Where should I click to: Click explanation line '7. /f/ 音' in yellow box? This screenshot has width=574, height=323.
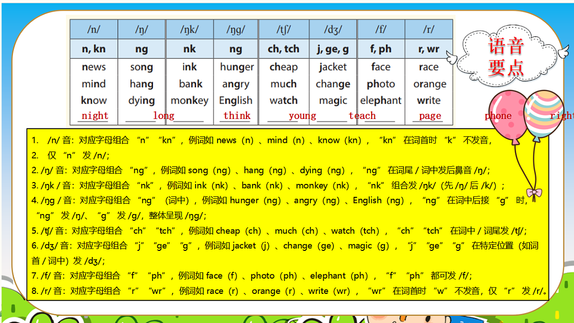[252, 276]
